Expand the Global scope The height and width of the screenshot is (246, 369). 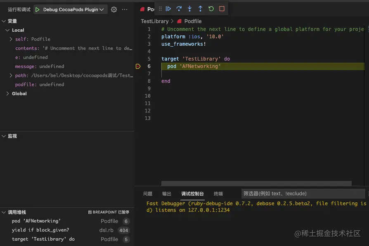point(7,94)
